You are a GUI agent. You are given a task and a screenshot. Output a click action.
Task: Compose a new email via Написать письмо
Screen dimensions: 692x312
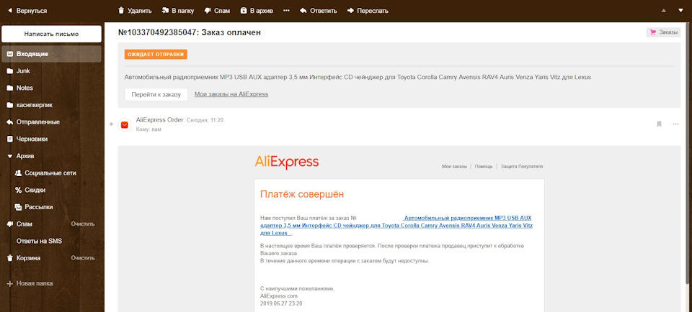(x=52, y=34)
